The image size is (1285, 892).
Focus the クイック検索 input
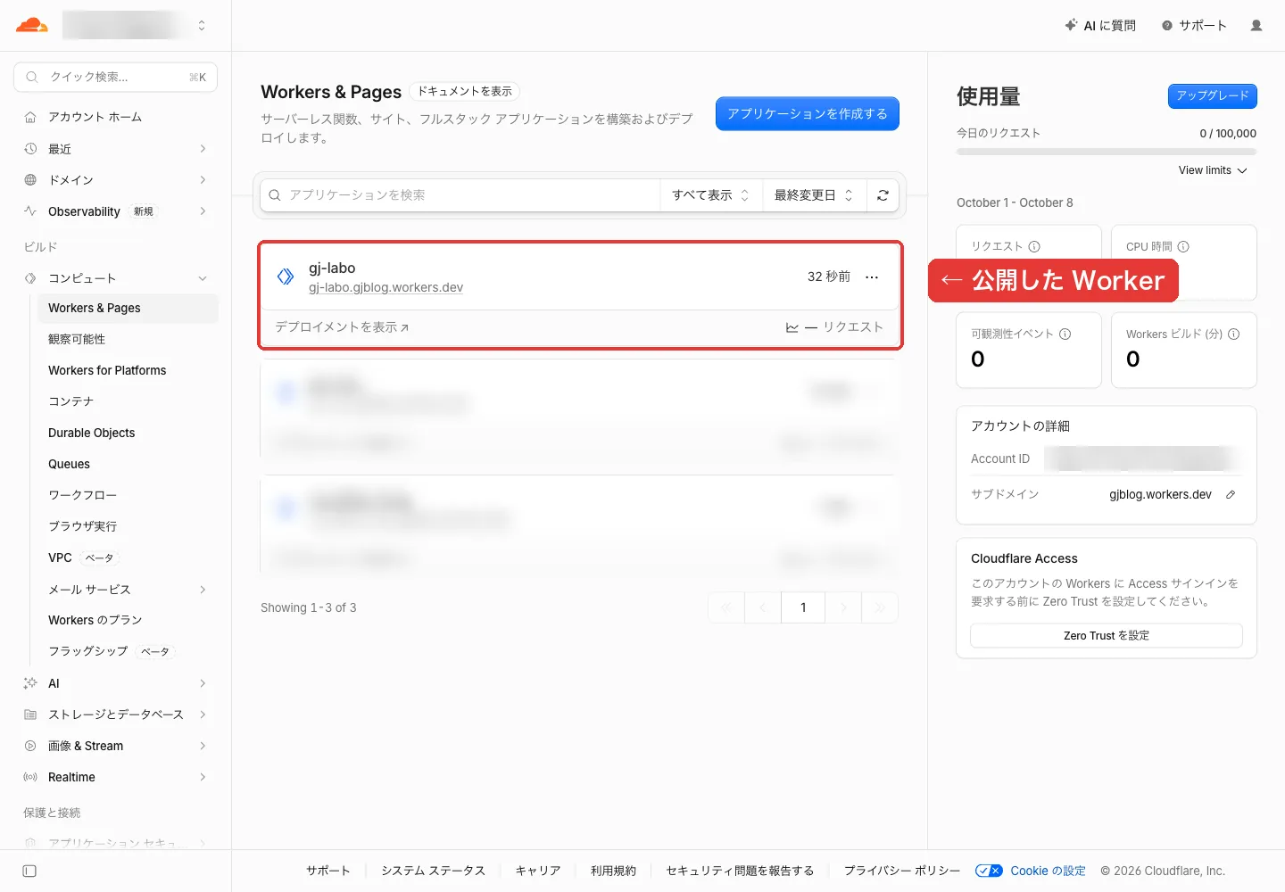(x=116, y=77)
